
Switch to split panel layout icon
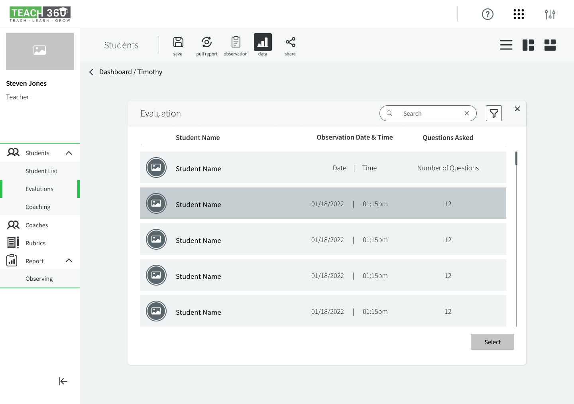[528, 45]
